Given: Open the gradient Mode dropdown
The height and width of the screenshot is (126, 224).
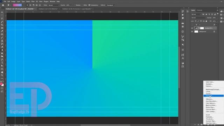Looking at the screenshot, I should [x=54, y=5].
